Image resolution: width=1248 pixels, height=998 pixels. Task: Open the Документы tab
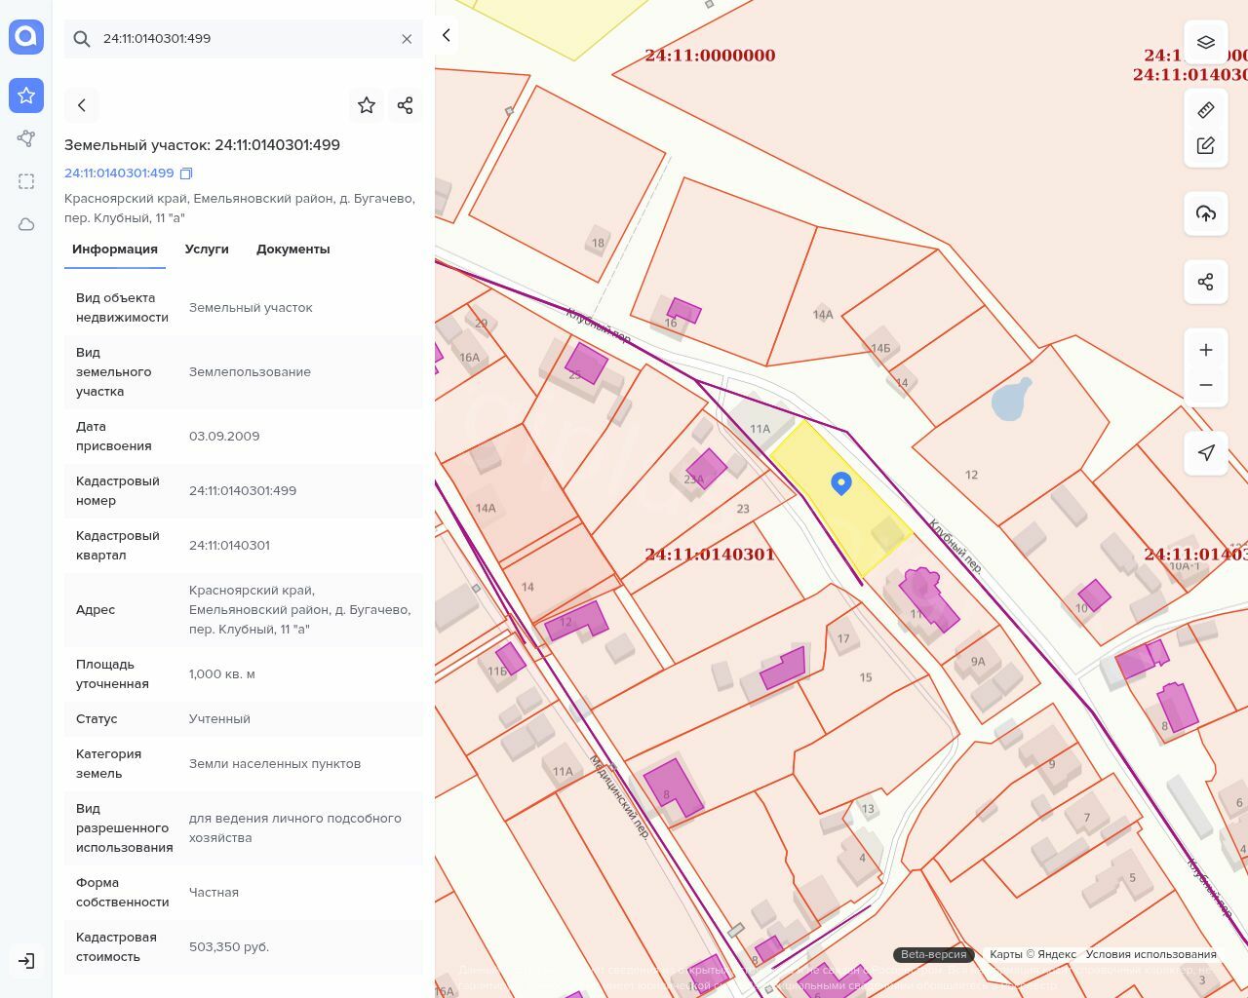292,249
